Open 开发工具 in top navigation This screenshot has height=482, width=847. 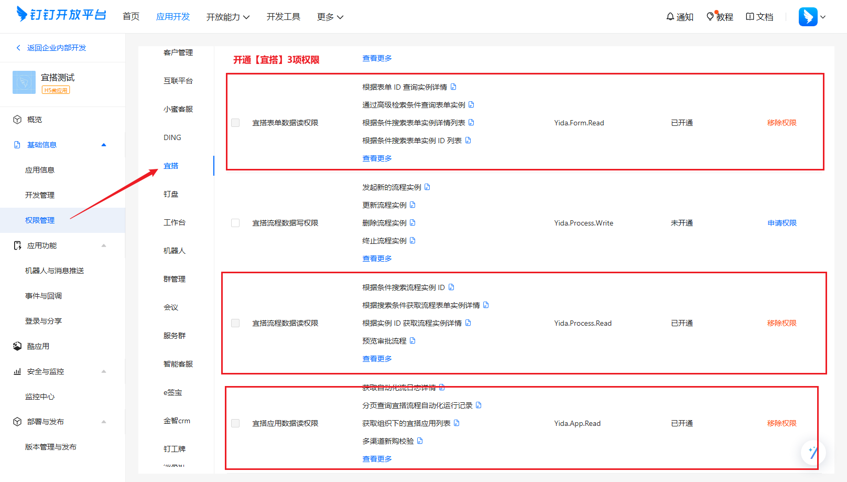[x=284, y=17]
